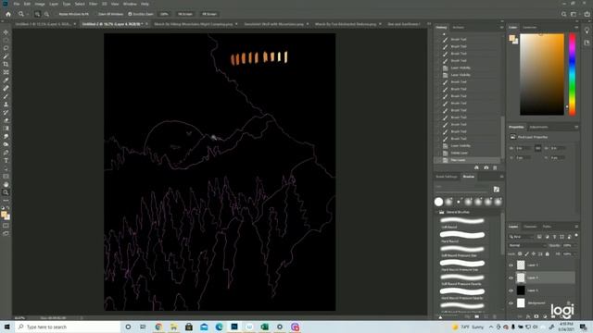Toggle layer filtering switch in Layers panel
Image resolution: width=593 pixels, height=333 pixels.
tap(576, 235)
